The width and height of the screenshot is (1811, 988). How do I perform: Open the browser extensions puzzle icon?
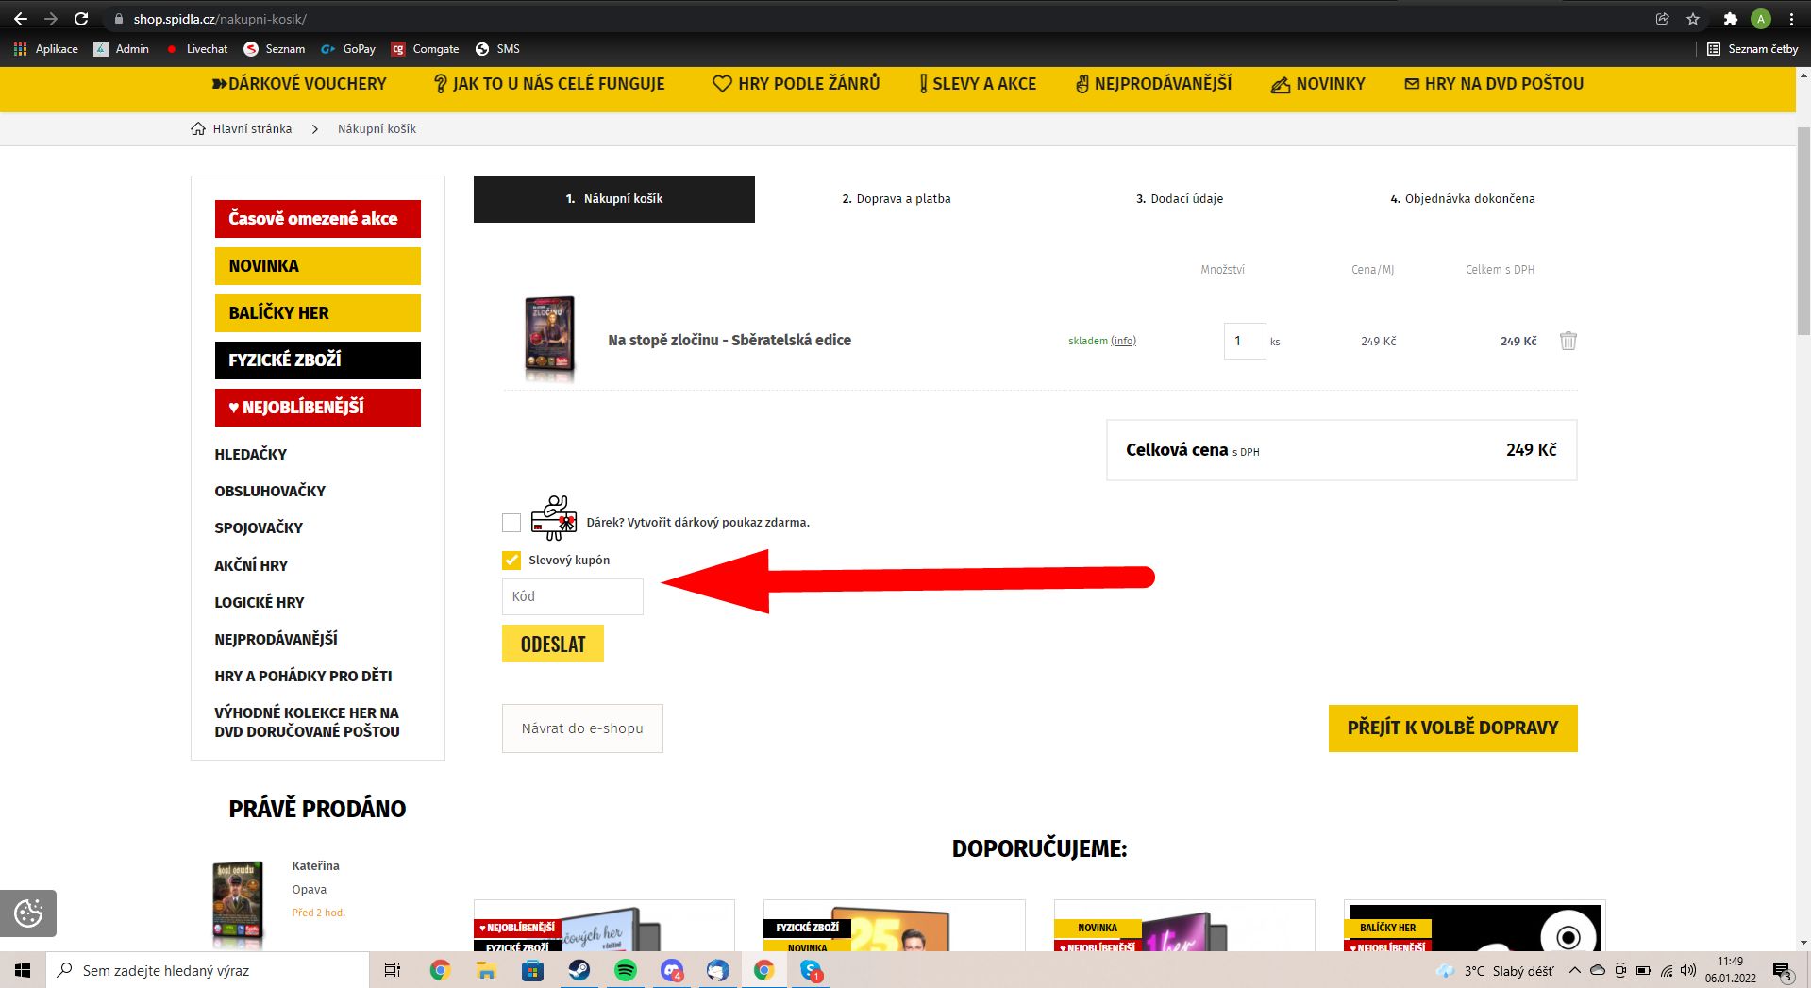click(1730, 19)
